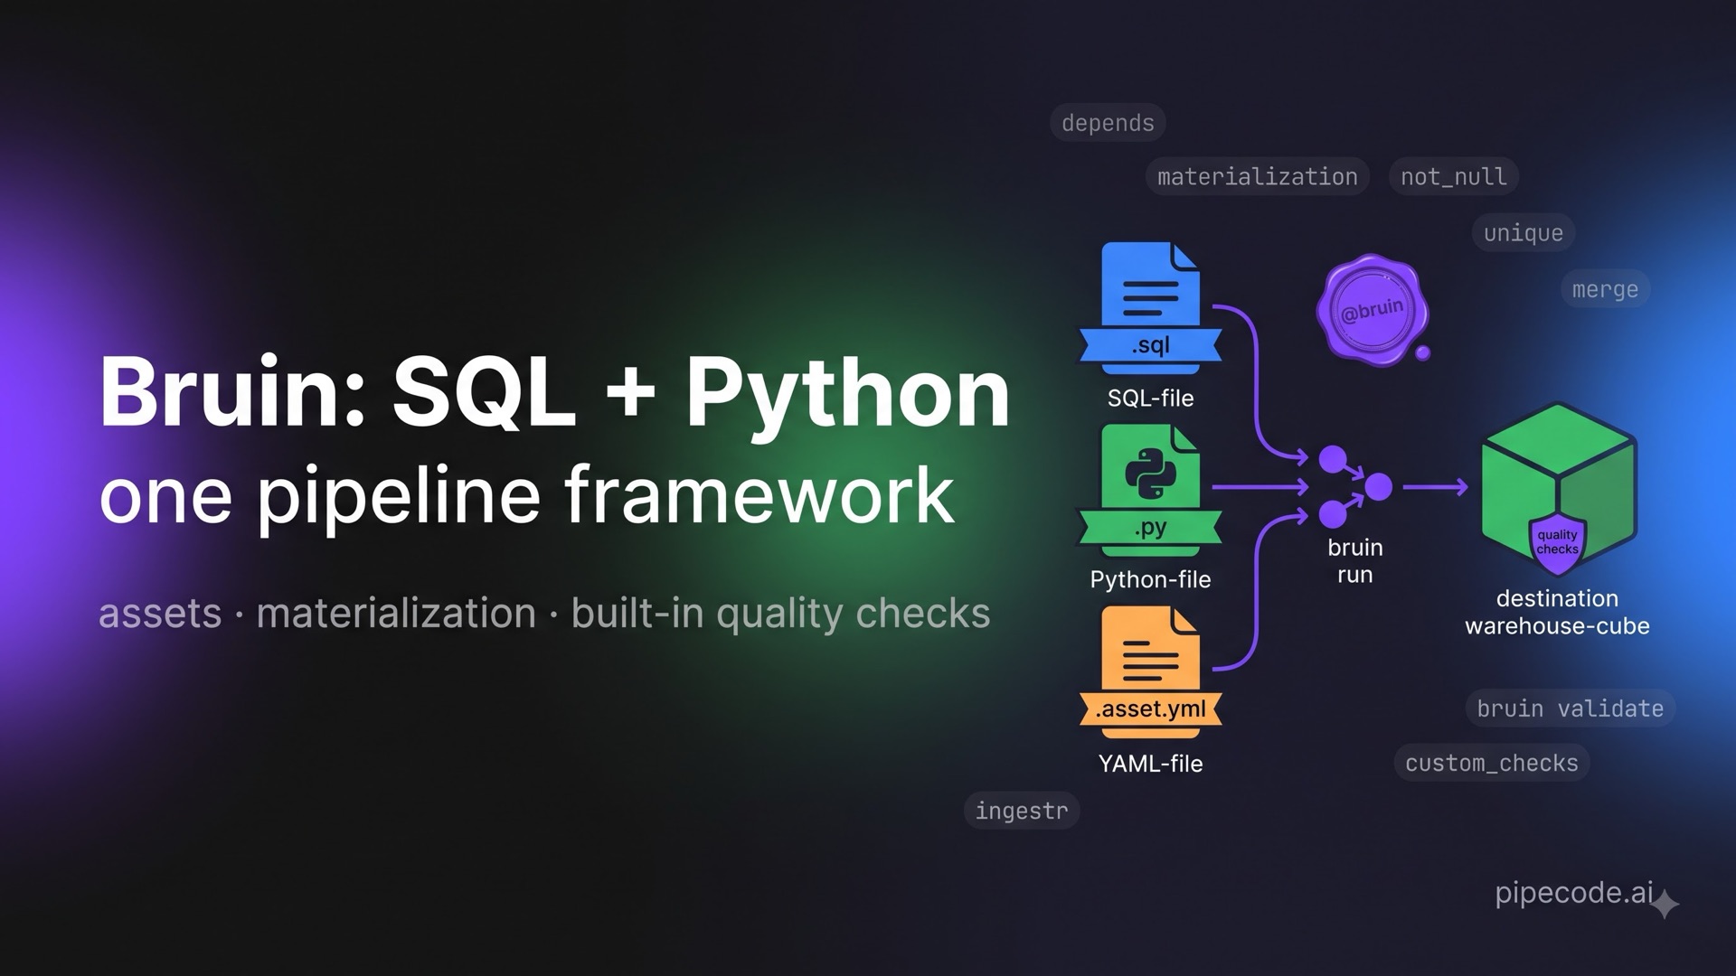The width and height of the screenshot is (1736, 976).
Task: Click the Python-file label
Action: tap(1150, 579)
